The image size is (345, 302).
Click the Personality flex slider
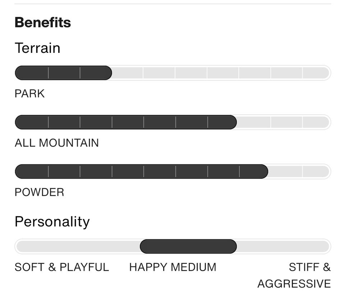coord(173,246)
